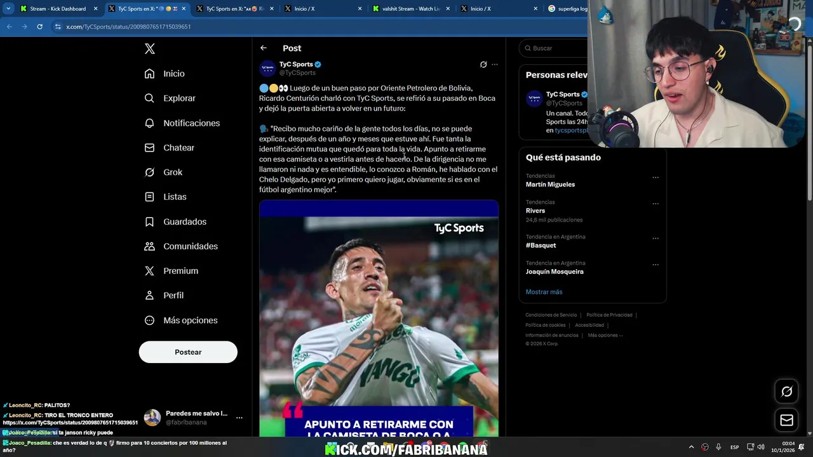Click Mostrar más under trends
Viewport: 813px width, 457px height.
[x=544, y=292]
